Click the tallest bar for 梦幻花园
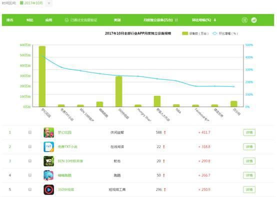277x197 pixels. click(42, 76)
